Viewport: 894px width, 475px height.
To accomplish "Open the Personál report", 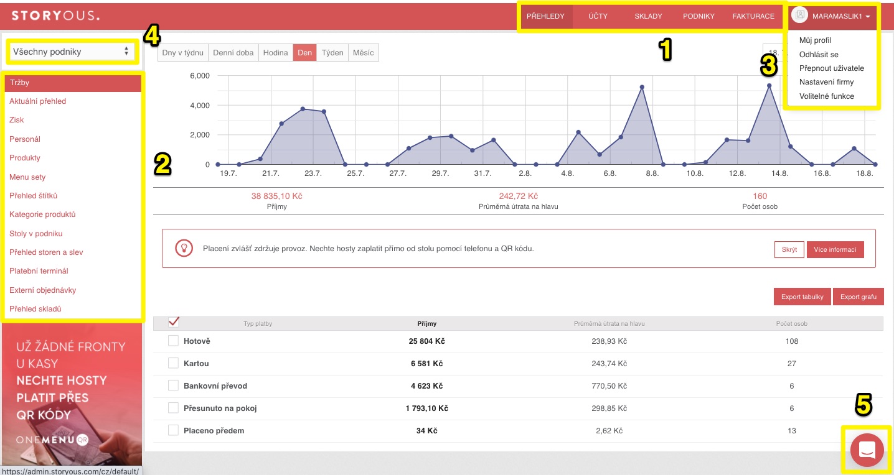I will 25,139.
